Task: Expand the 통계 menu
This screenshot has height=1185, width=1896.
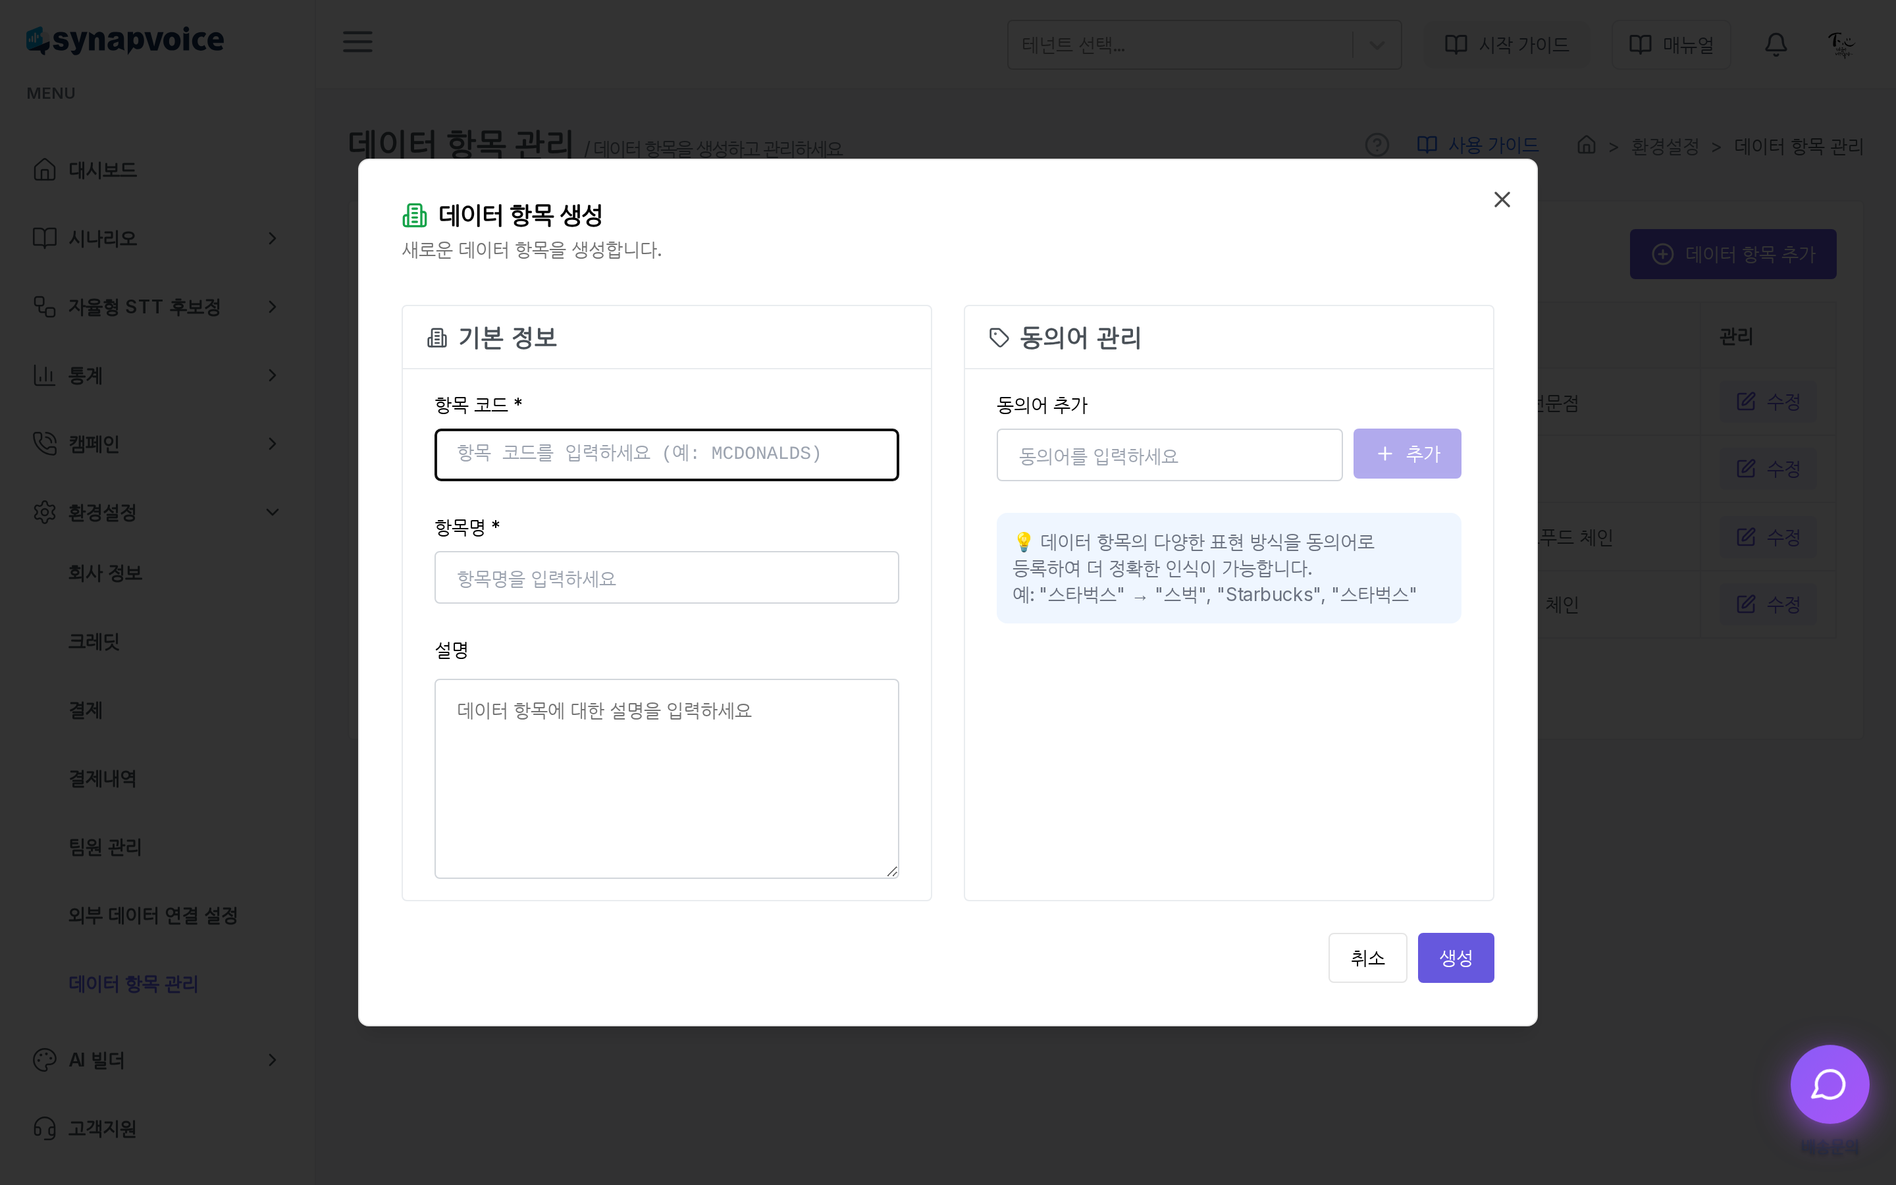Action: tap(157, 375)
